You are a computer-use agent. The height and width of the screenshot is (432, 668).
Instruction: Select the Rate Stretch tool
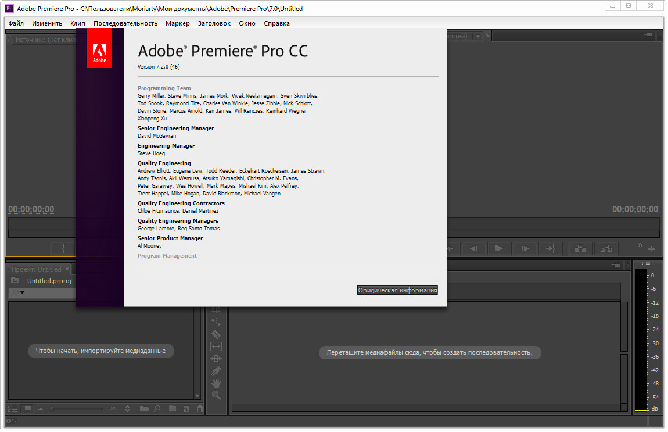tap(216, 322)
